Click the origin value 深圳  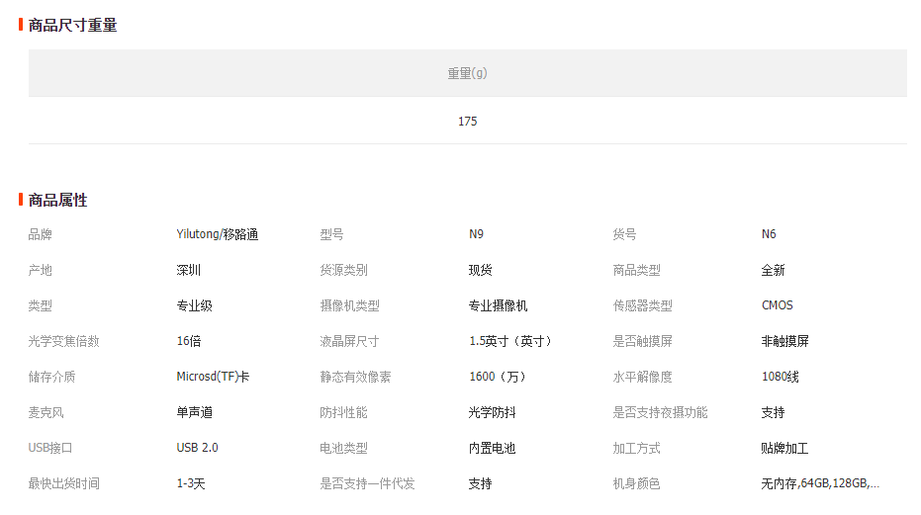[x=188, y=270]
